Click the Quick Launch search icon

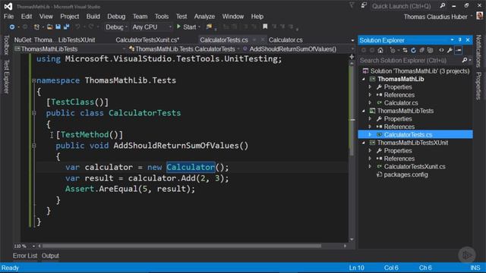click(443, 5)
